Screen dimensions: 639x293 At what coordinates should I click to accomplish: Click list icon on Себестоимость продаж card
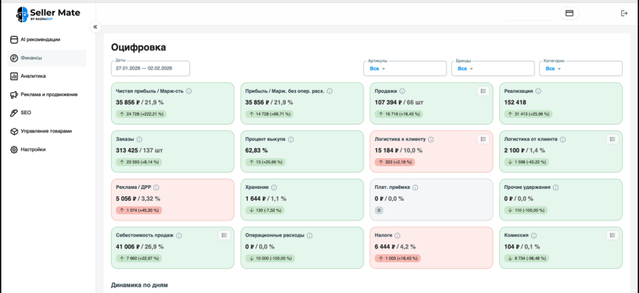coord(224,235)
